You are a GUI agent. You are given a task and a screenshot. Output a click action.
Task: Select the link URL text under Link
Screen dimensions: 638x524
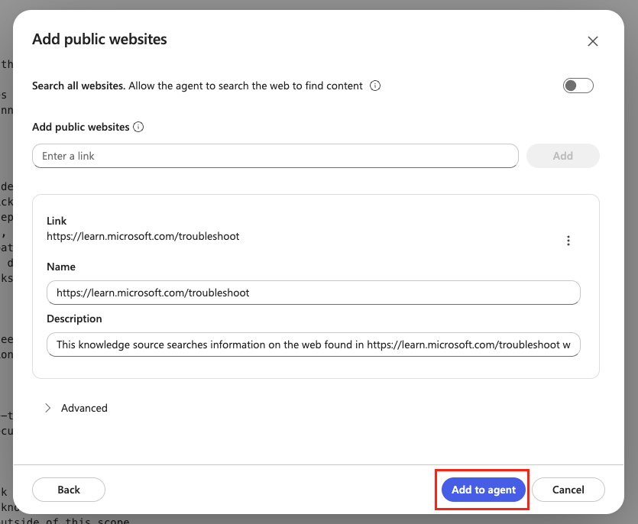[143, 236]
